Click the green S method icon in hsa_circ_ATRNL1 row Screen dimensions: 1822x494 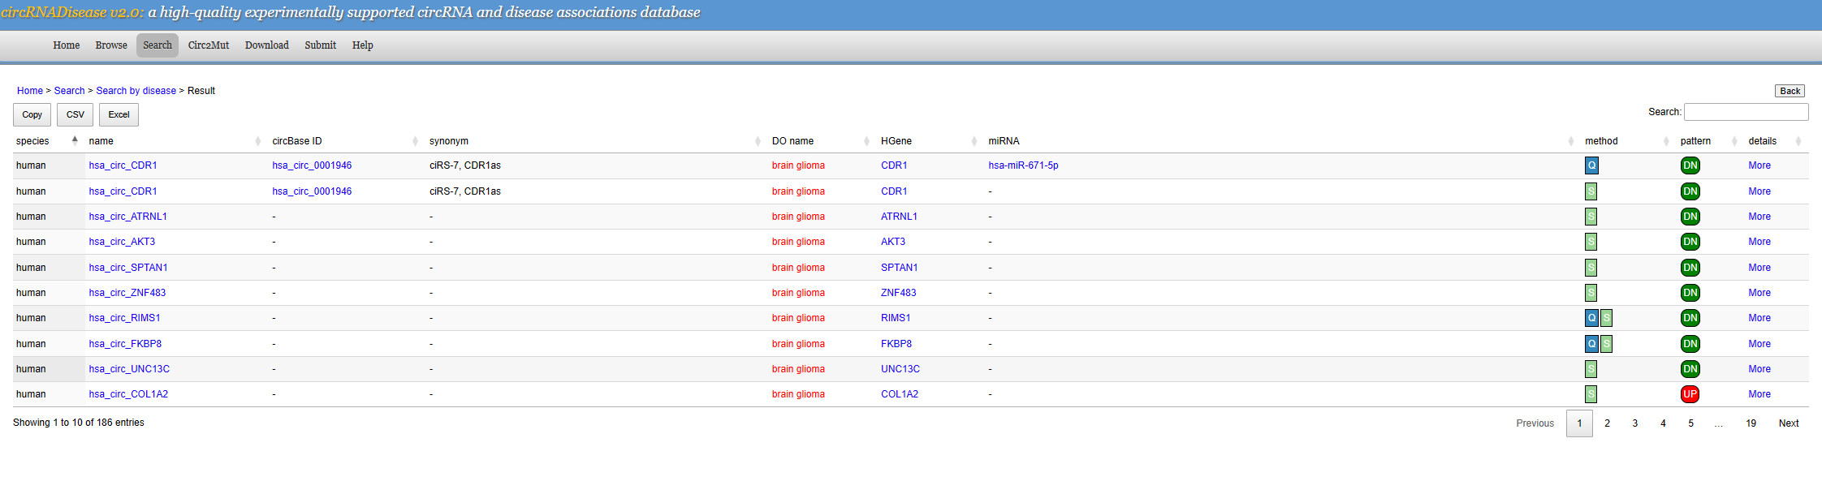[x=1591, y=217]
